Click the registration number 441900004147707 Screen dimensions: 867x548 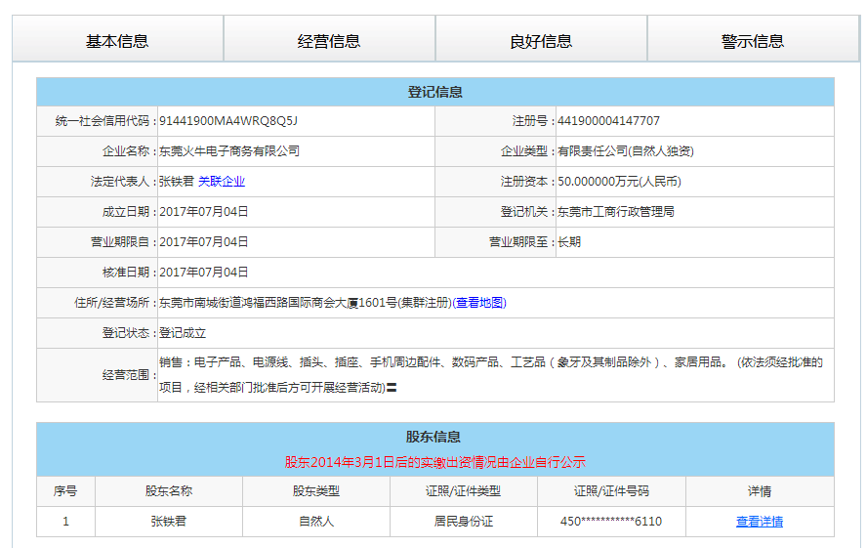tap(608, 121)
